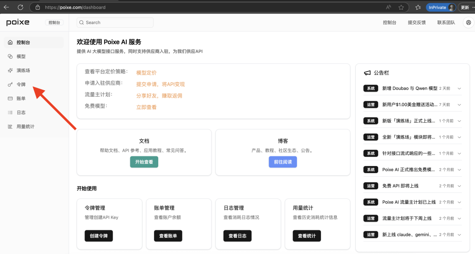Click the 查看统计 button
475x254 pixels.
[x=307, y=236]
